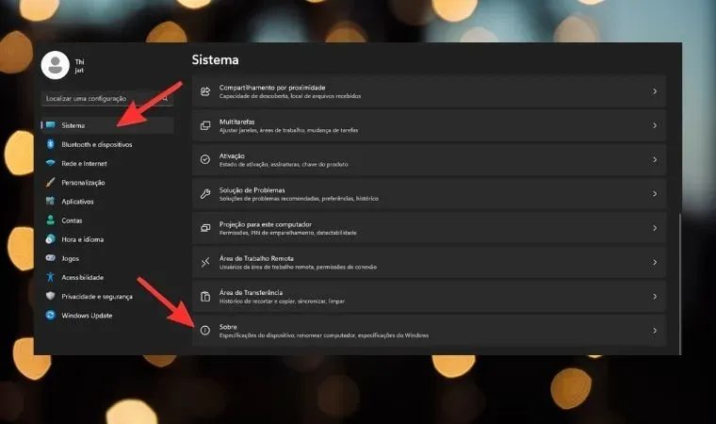This screenshot has width=716, height=424.
Task: Click the Localizar uma configuração search box
Action: 107,98
